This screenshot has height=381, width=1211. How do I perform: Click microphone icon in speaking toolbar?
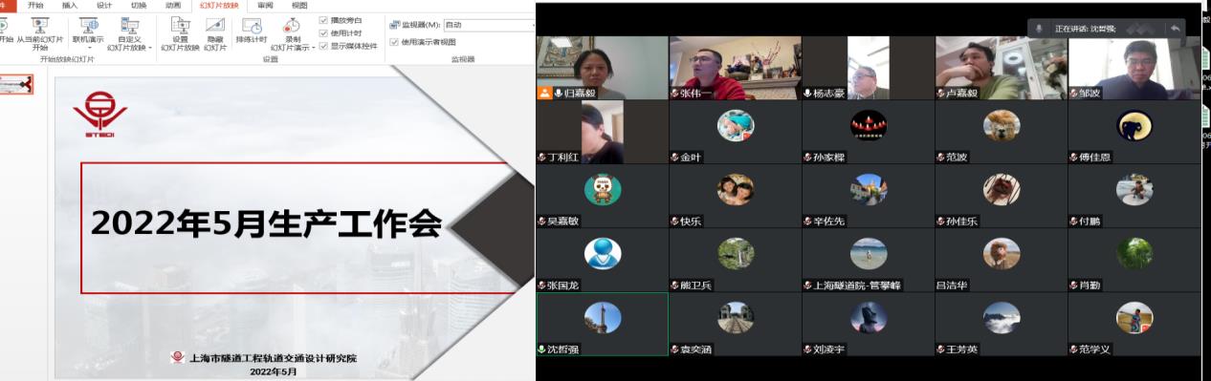[x=1039, y=29]
